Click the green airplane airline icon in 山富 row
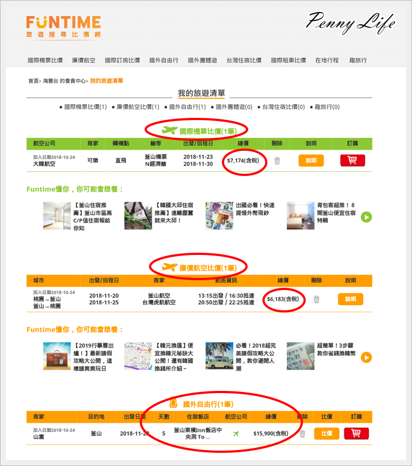The height and width of the screenshot is (466, 412). coord(236,434)
